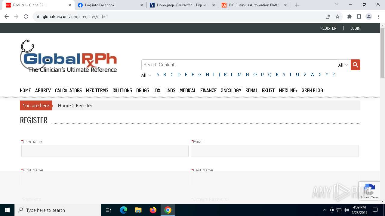Open the GRPH BLOG menu item

tap(312, 90)
